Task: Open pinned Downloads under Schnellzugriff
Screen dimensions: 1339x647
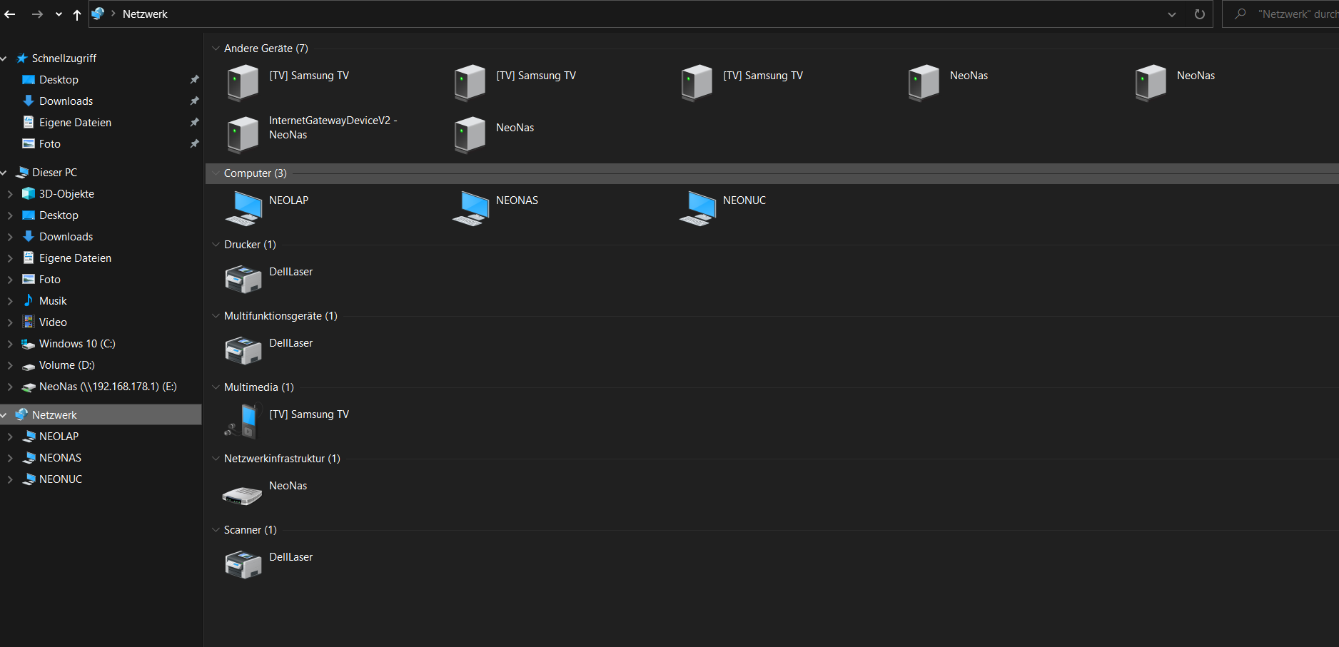Action: (66, 101)
